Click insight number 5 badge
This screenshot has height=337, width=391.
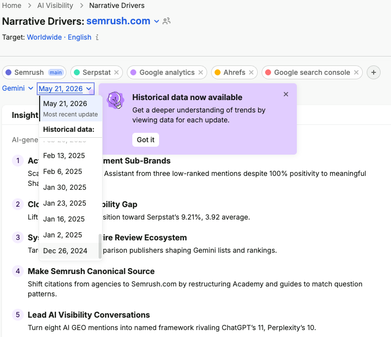pyautogui.click(x=18, y=315)
